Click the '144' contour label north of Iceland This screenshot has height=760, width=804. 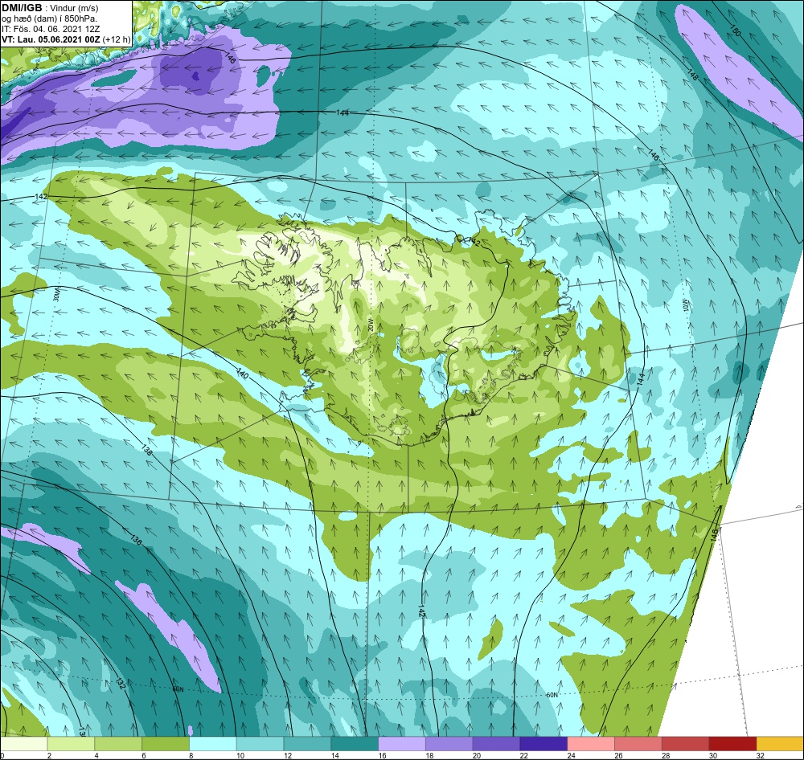[343, 112]
